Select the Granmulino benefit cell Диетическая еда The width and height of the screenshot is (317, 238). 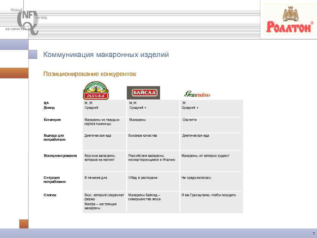coord(195,136)
